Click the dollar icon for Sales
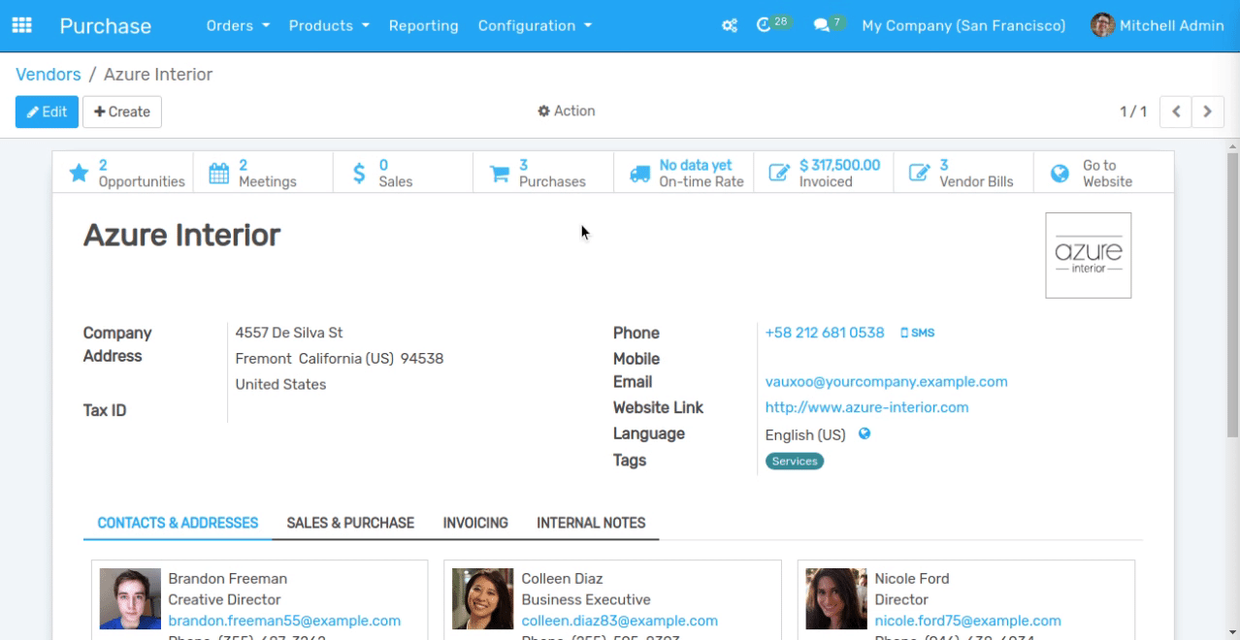 [x=359, y=174]
